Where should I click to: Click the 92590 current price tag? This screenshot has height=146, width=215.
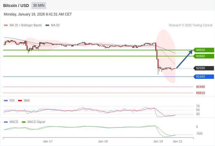coord(204,68)
